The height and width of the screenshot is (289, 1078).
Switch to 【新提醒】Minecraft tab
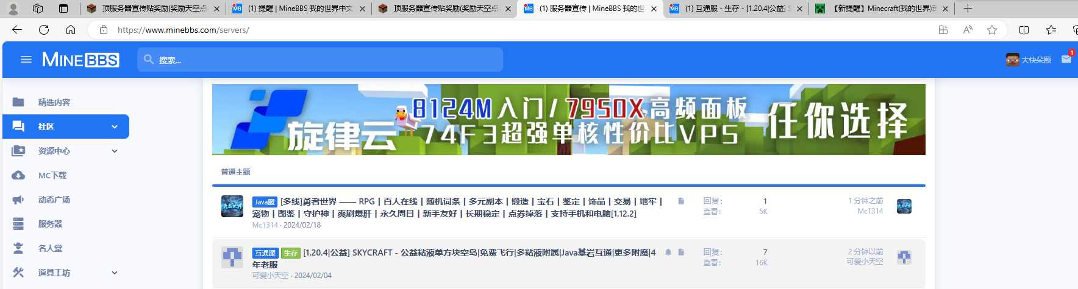881,9
